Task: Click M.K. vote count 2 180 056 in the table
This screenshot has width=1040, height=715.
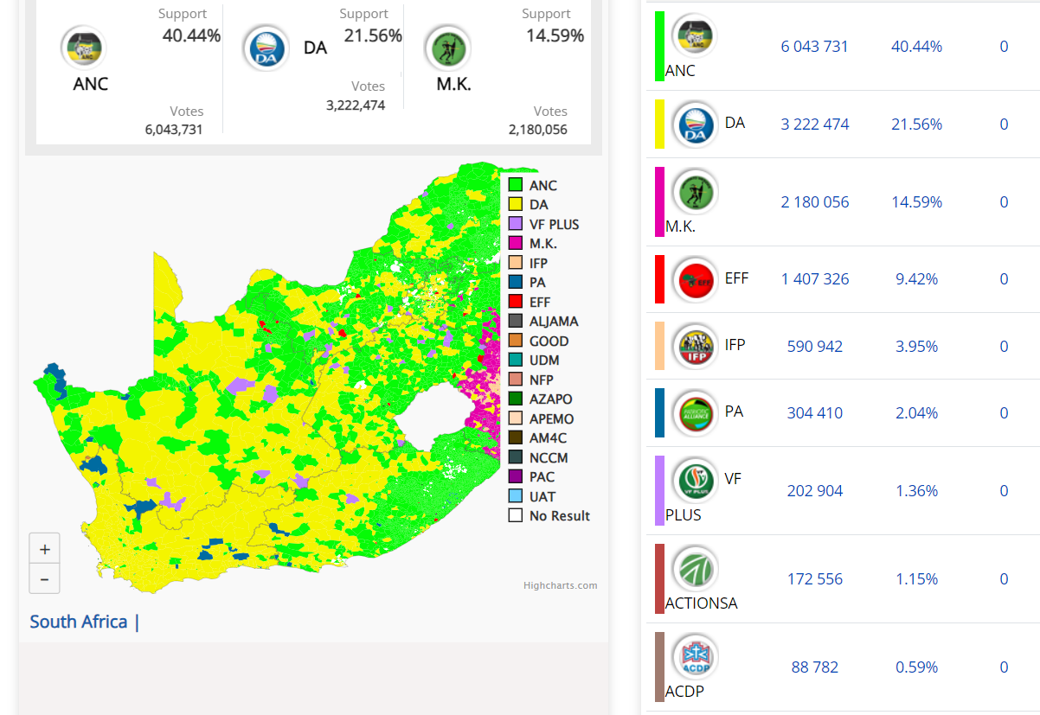Action: (x=815, y=202)
